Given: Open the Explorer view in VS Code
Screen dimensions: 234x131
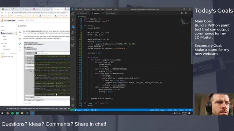Looking at the screenshot, I should pyautogui.click(x=73, y=14).
